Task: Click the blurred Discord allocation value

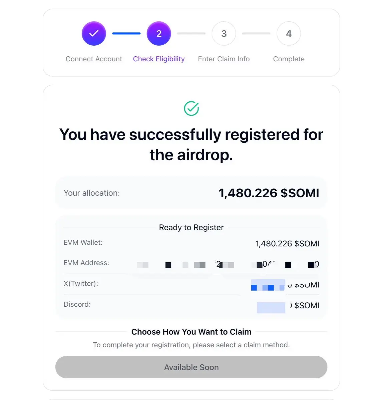Action: 288,306
